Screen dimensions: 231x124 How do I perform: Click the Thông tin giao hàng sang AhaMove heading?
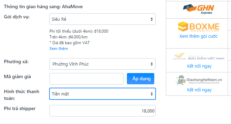click(43, 6)
